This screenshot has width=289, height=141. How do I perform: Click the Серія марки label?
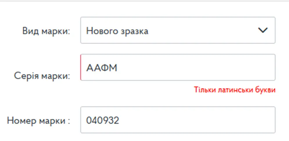coord(42,76)
